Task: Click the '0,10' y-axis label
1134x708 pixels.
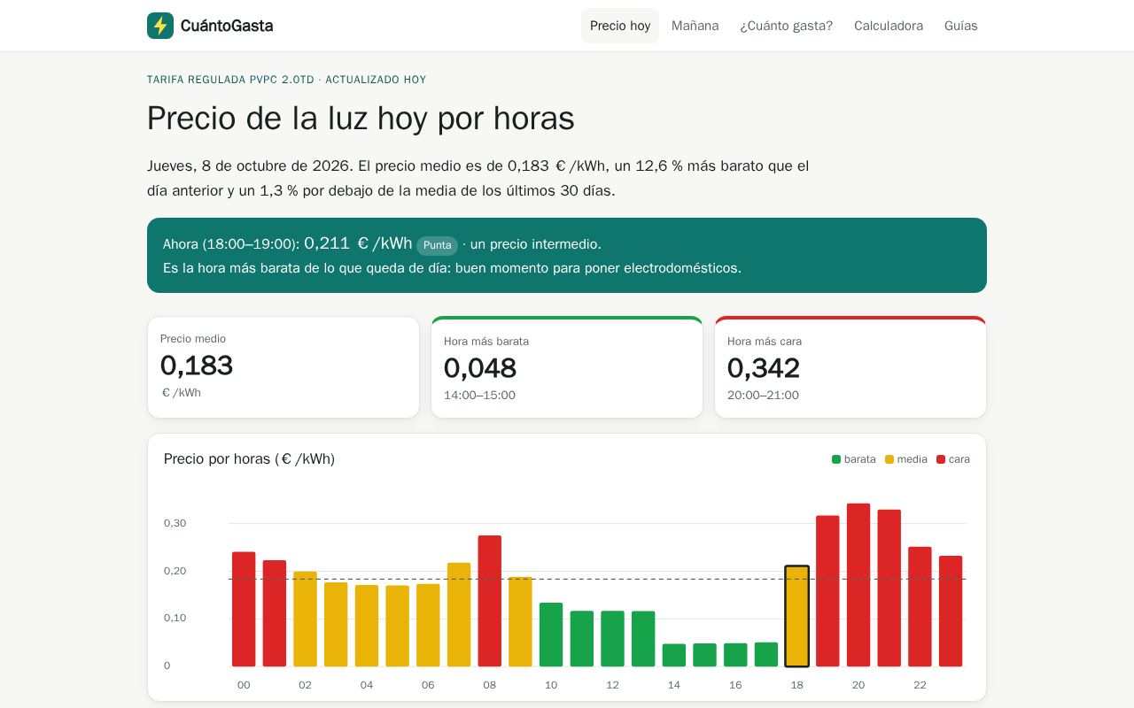Action: point(175,618)
